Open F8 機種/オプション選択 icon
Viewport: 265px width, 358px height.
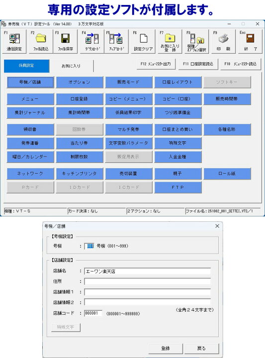click(196, 41)
